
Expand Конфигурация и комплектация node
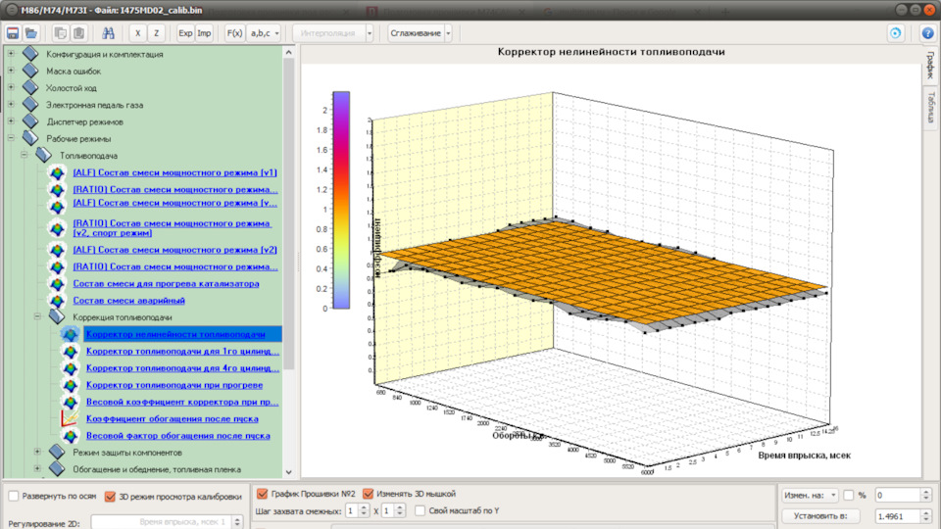[x=11, y=53]
